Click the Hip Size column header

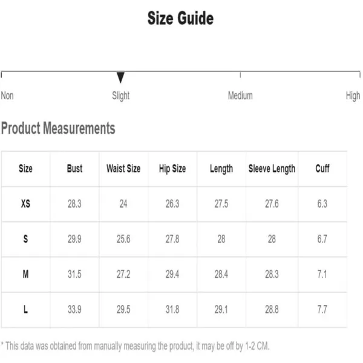tap(172, 169)
